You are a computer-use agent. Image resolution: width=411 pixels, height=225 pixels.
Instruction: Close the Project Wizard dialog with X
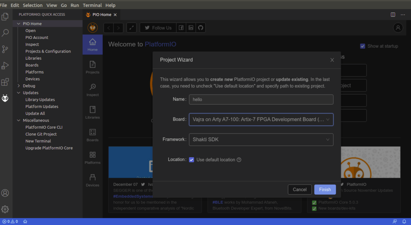click(x=332, y=60)
